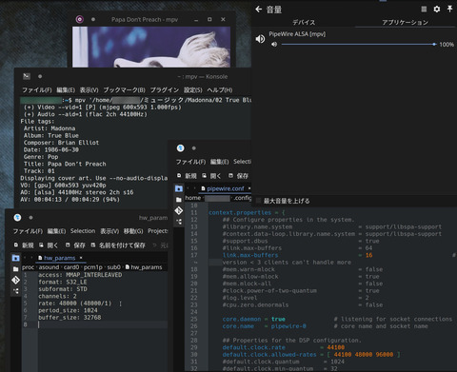
Task: Expand the asound breadcrumb in the path bar
Action: (49, 267)
